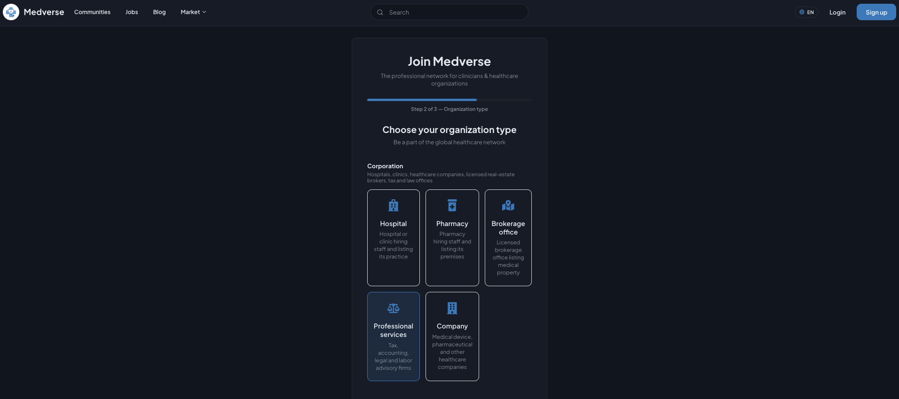Focus the Search input field
The width and height of the screenshot is (899, 399).
pyautogui.click(x=449, y=12)
